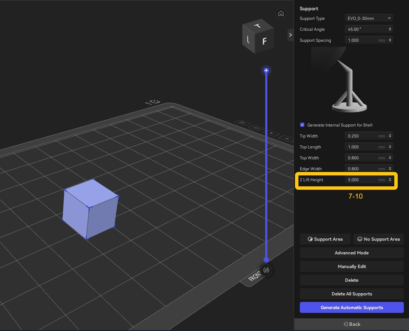Open the Support Type dropdown
The width and height of the screenshot is (409, 331).
(369, 18)
